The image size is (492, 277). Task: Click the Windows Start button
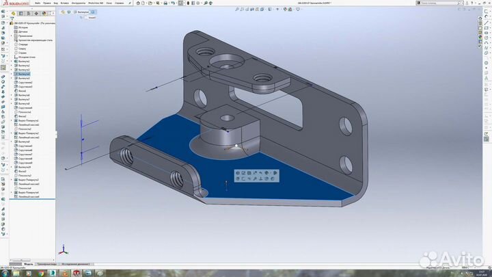(5, 272)
